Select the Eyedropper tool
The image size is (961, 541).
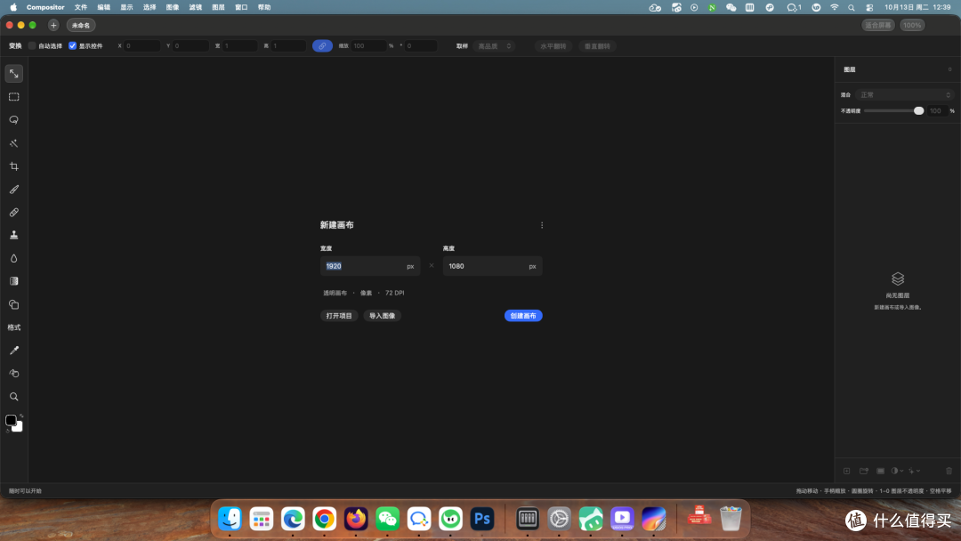pyautogui.click(x=14, y=351)
